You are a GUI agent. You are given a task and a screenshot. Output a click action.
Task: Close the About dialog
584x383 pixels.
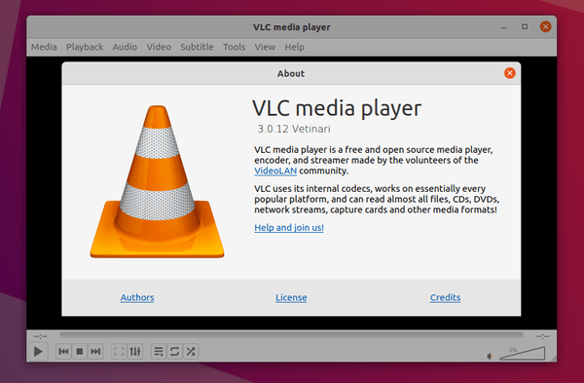point(510,73)
